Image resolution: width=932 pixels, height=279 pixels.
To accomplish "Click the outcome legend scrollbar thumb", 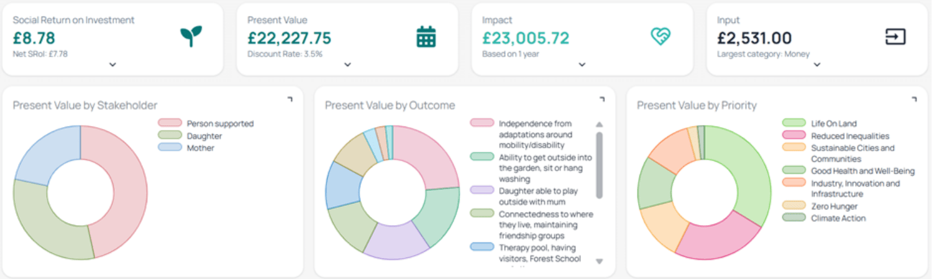I will 599,165.
